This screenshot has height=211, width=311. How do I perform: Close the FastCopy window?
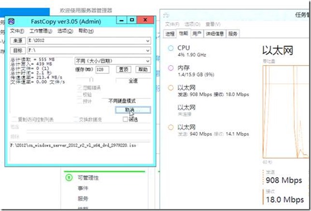pyautogui.click(x=145, y=20)
